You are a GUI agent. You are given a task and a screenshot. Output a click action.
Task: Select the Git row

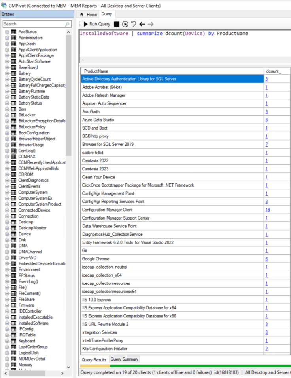tap(172, 251)
